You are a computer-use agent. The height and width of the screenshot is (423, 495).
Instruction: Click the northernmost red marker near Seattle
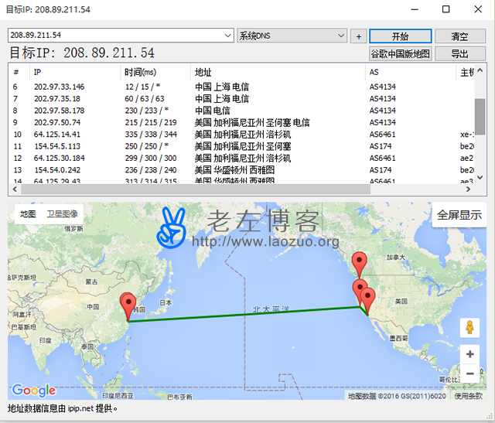click(358, 263)
